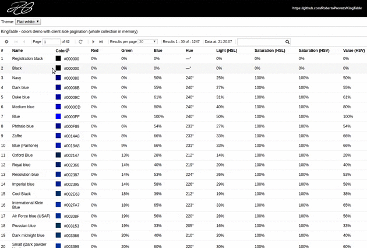This screenshot has width=367, height=248.
Task: Sort by the Blue column header
Action: [x=158, y=50]
